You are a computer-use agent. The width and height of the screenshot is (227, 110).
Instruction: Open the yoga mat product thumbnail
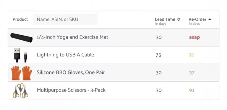[x=21, y=38]
